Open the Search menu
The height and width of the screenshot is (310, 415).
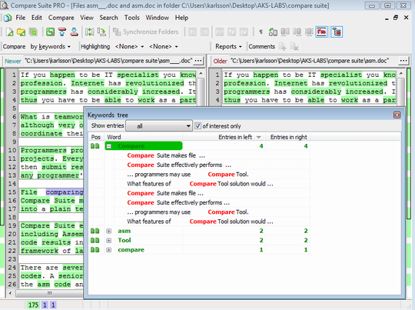tap(108, 18)
